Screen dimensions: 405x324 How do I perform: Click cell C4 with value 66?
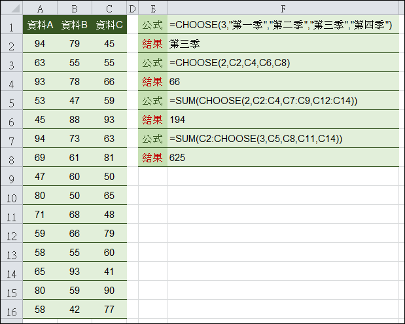click(109, 81)
